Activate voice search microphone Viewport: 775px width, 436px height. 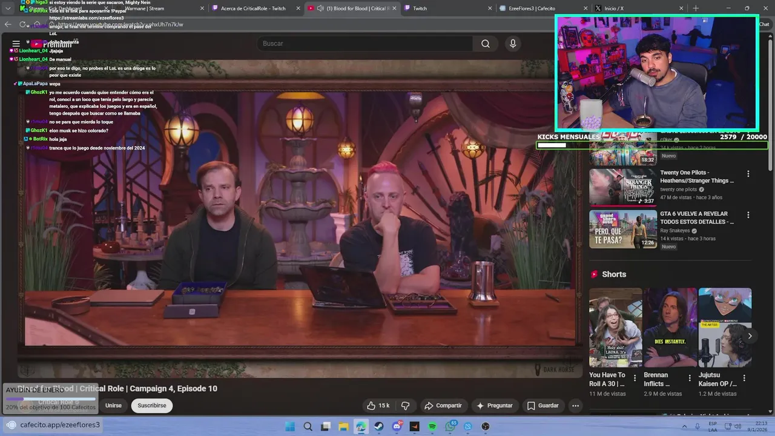coord(513,44)
